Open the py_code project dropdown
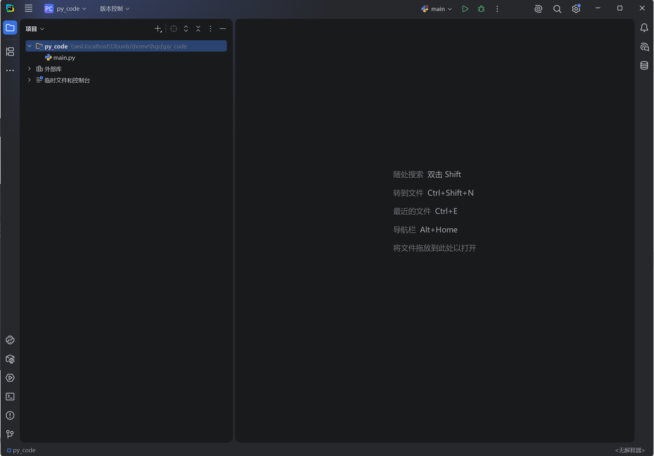 click(x=65, y=8)
